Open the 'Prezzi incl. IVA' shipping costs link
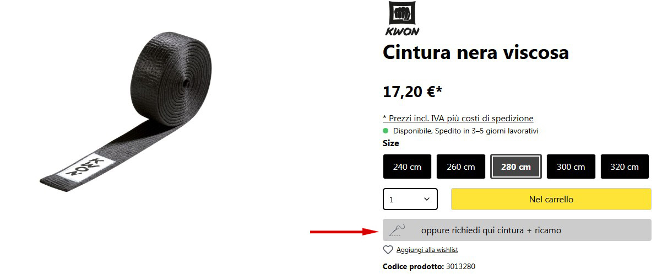Screen dimensions: 662x279 point(458,118)
